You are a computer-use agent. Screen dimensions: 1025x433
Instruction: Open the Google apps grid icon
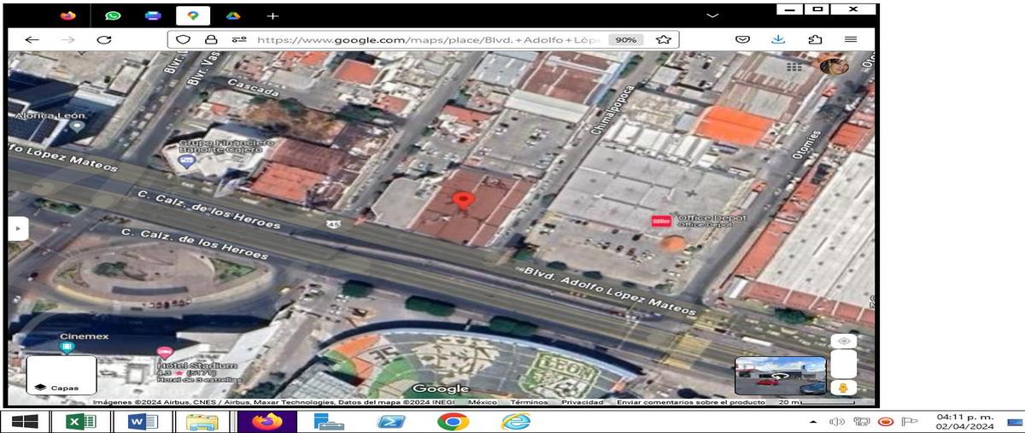(795, 66)
